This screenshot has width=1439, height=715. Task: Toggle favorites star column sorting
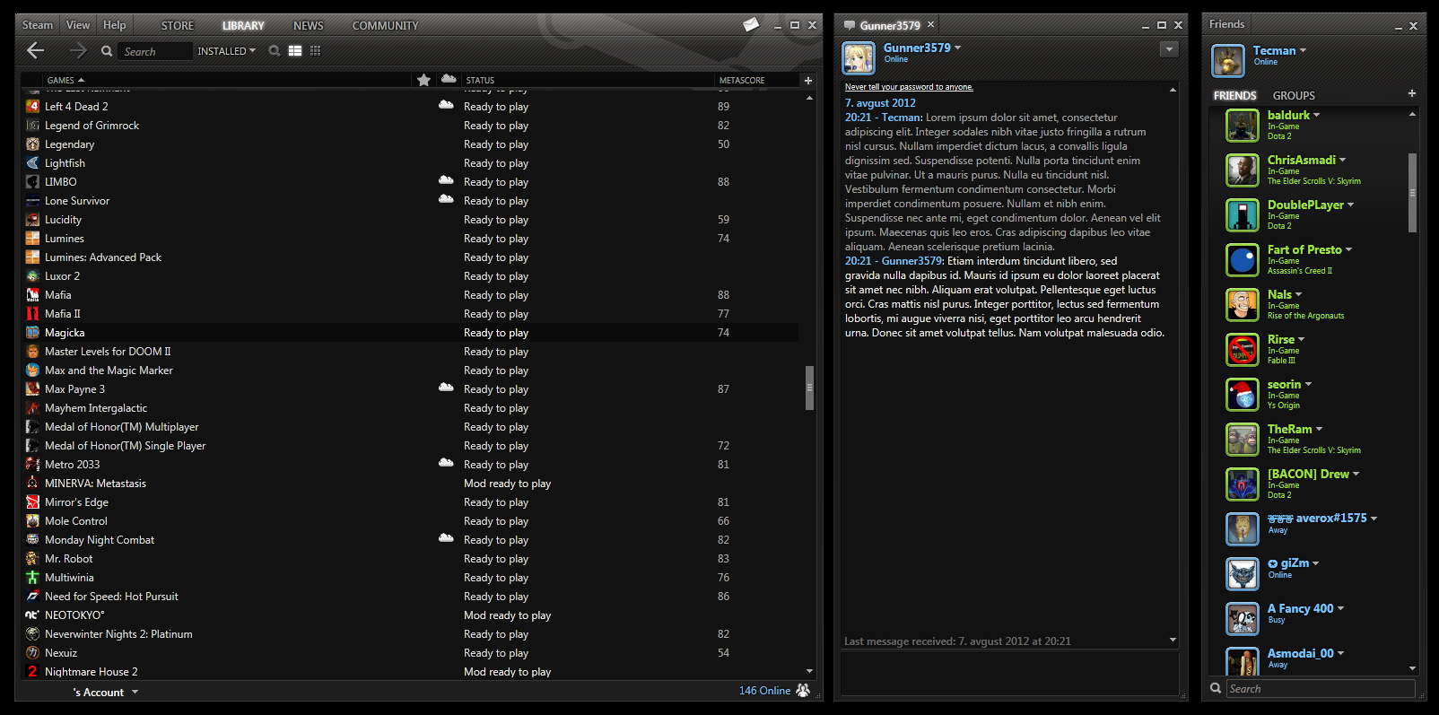(423, 81)
